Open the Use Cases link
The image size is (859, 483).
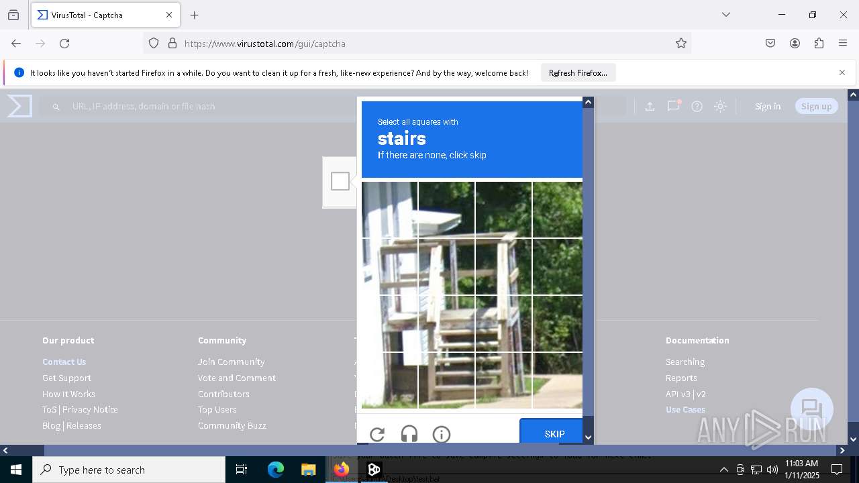685,409
